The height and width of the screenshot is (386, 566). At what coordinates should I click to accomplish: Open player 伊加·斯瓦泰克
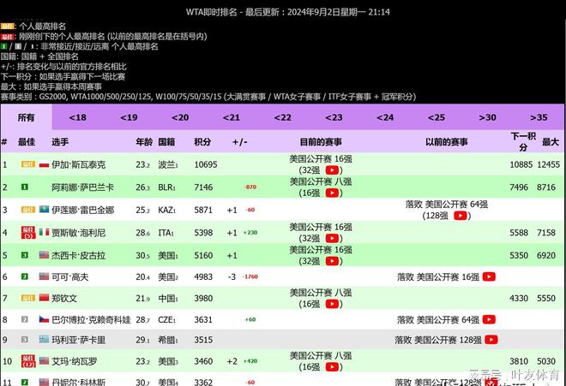pyautogui.click(x=79, y=164)
